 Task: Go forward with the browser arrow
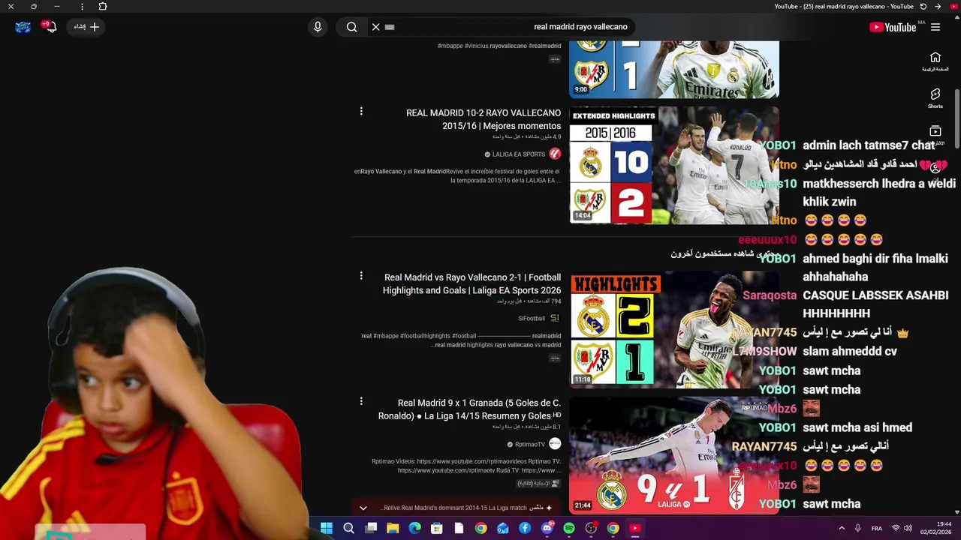(x=938, y=6)
